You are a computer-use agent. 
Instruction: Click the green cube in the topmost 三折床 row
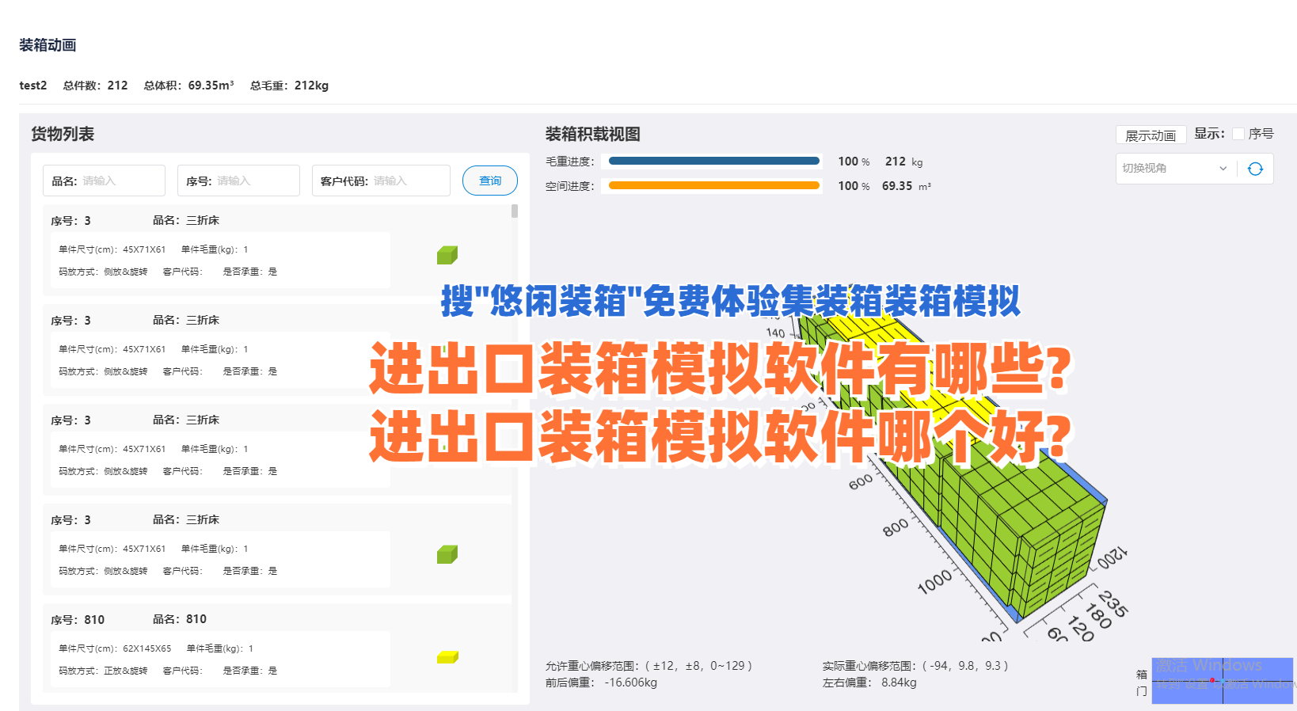click(x=447, y=255)
